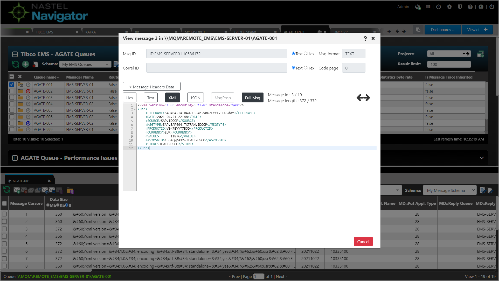Click the help question mark in dialog header

tap(365, 38)
